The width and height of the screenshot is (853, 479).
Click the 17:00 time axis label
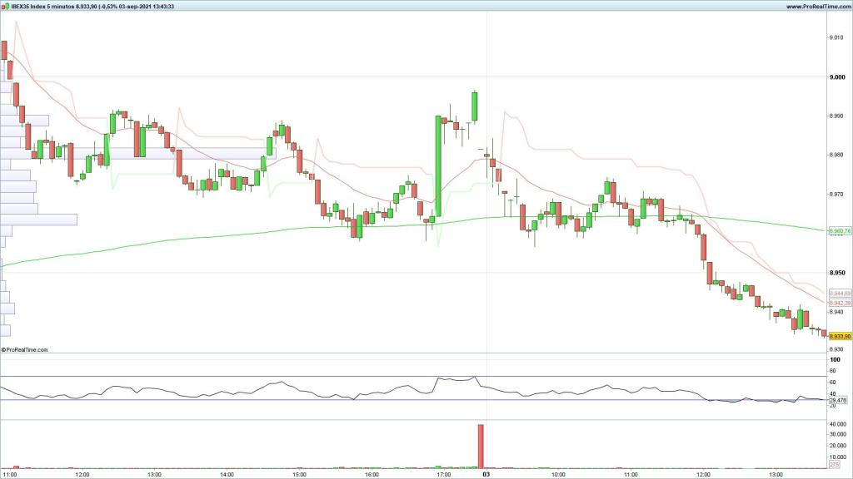point(443,475)
